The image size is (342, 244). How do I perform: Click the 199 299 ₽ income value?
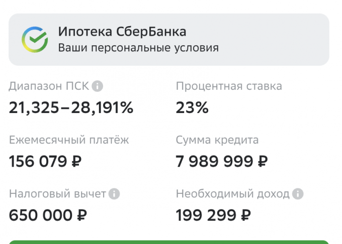(213, 215)
